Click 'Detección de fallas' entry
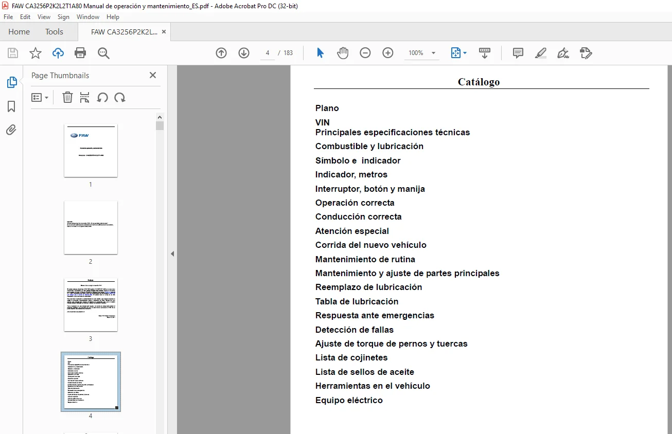The height and width of the screenshot is (434, 672). click(355, 330)
